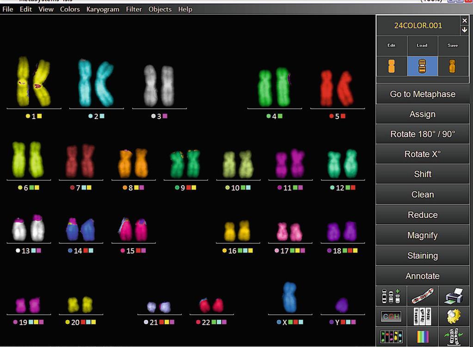Open the Help menu
Image resolution: width=473 pixels, height=347 pixels.
tap(185, 9)
